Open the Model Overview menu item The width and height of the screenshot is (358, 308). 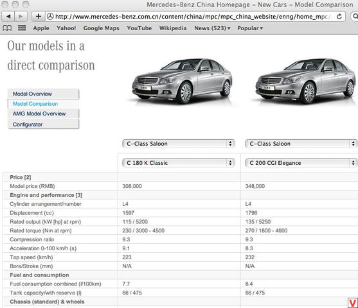tap(43, 94)
